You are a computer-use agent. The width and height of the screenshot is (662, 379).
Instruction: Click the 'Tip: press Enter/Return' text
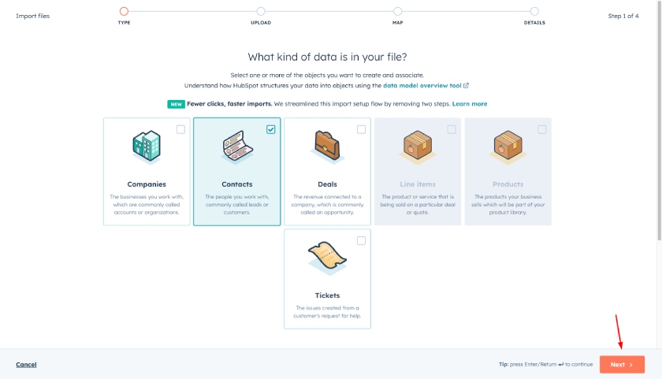pos(545,364)
